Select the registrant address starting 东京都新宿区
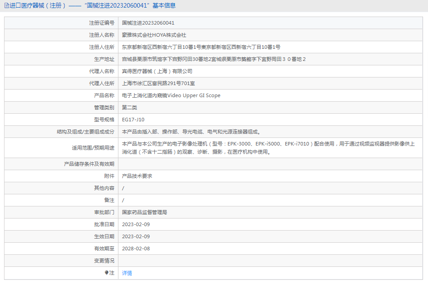The width and height of the screenshot is (428, 283). point(201,47)
